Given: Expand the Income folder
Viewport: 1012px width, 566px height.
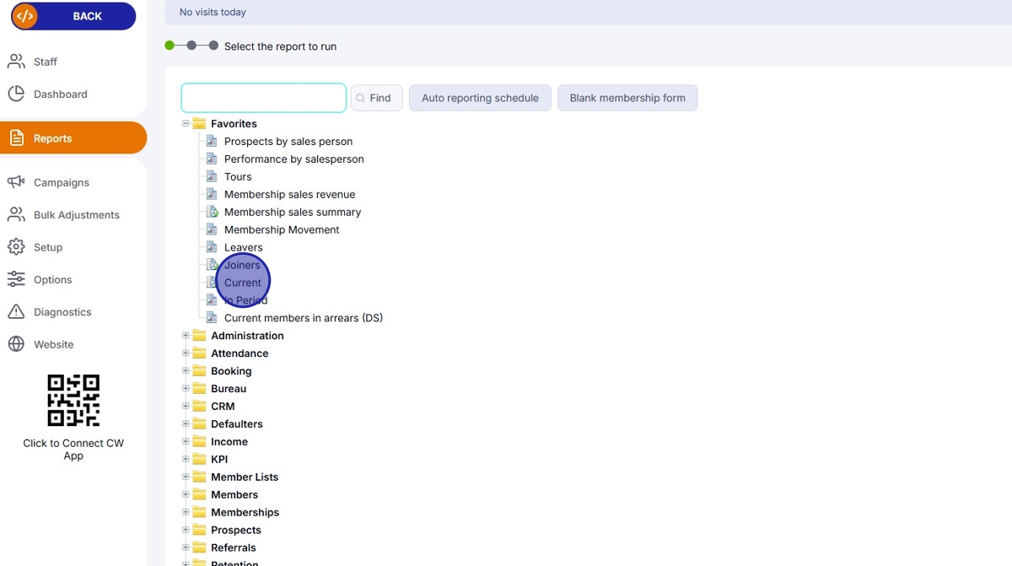Looking at the screenshot, I should coord(186,442).
